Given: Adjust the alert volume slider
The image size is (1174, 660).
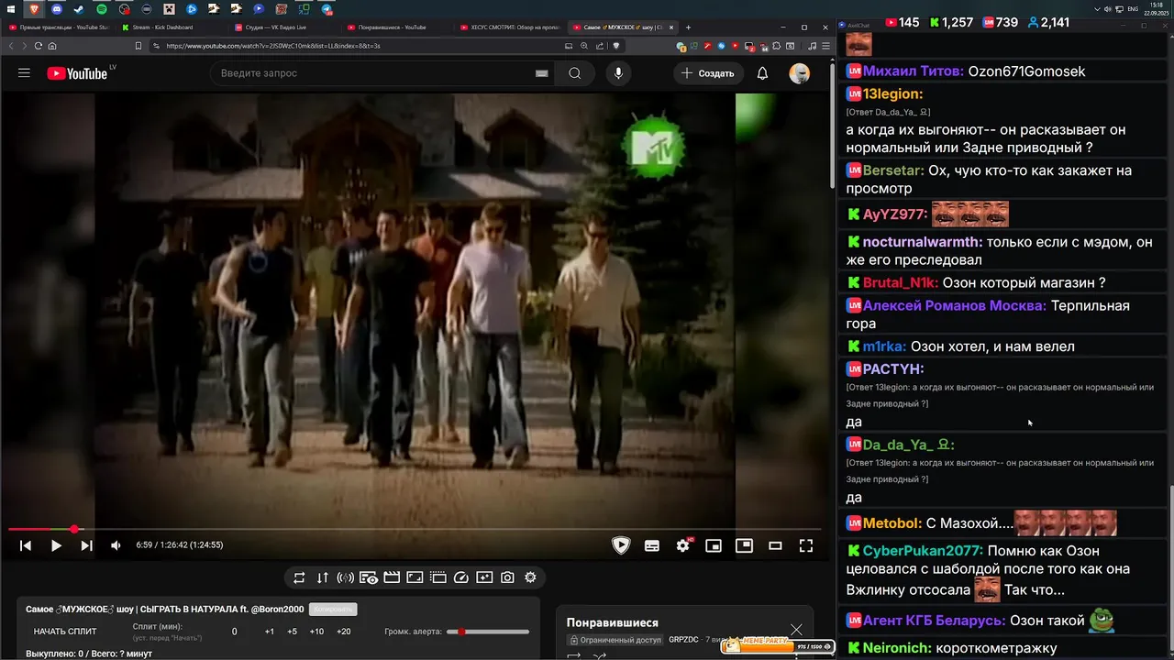Looking at the screenshot, I should [488, 632].
